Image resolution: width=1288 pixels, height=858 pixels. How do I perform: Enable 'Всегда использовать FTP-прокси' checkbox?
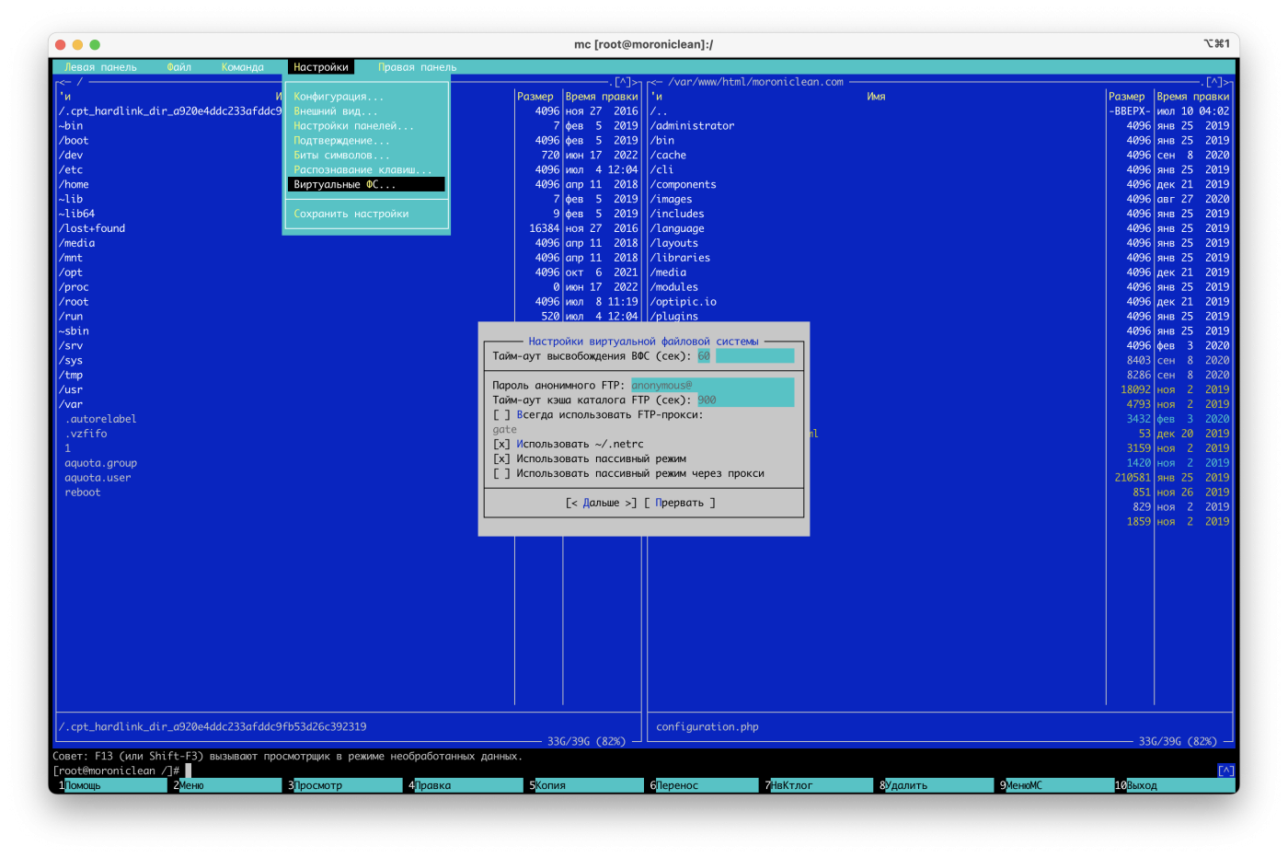pyautogui.click(x=598, y=415)
